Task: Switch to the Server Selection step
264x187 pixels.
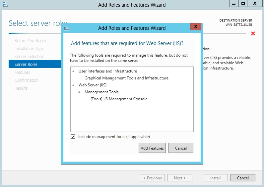Action: 29,57
